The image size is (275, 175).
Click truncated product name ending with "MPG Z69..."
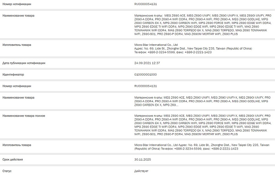pos(202,101)
